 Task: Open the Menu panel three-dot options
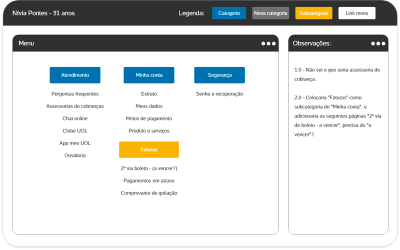(x=268, y=43)
